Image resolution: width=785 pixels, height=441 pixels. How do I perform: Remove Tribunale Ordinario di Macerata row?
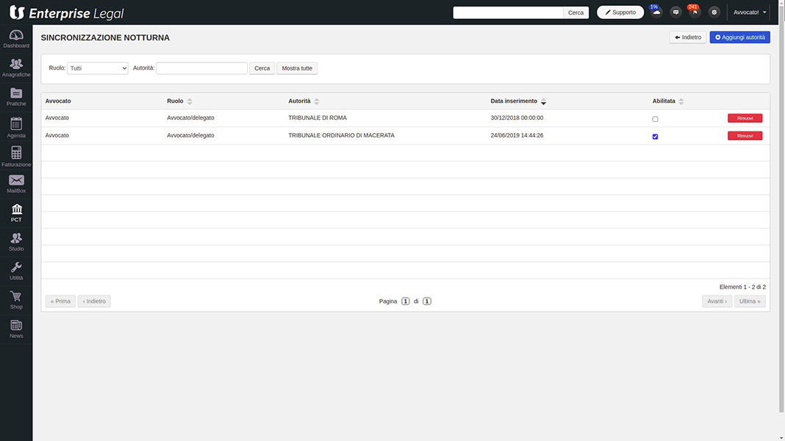coord(745,136)
